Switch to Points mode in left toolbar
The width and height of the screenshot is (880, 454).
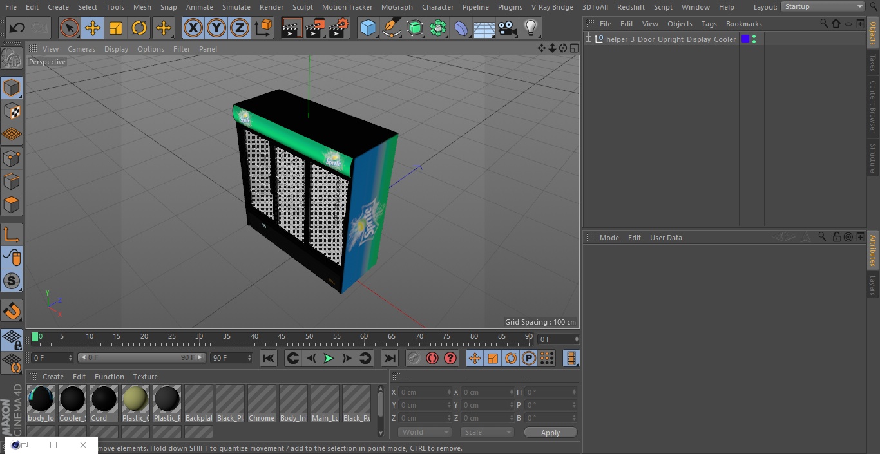click(x=12, y=158)
